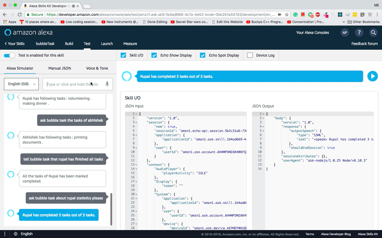Click the shopping cart extension icon
Image resolution: width=382 pixels, height=238 pixels.
click(x=370, y=15)
